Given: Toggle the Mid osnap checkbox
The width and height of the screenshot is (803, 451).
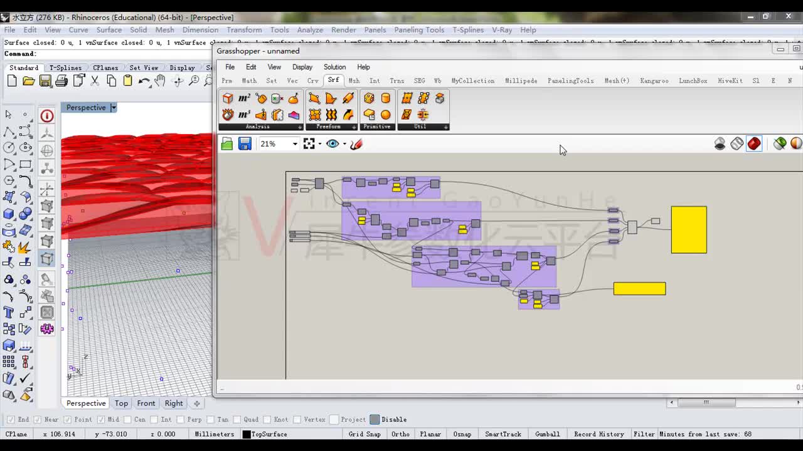Looking at the screenshot, I should pyautogui.click(x=101, y=420).
